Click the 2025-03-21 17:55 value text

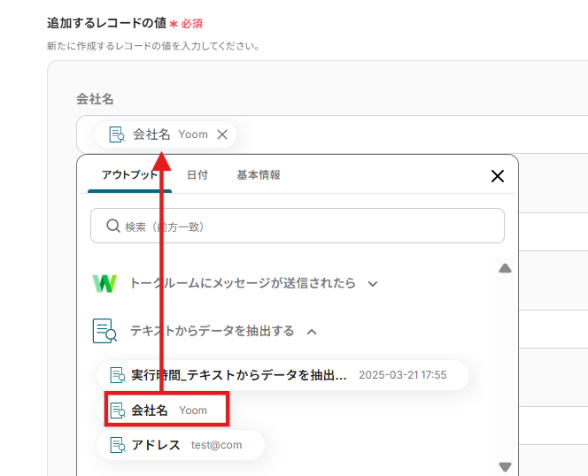402,375
